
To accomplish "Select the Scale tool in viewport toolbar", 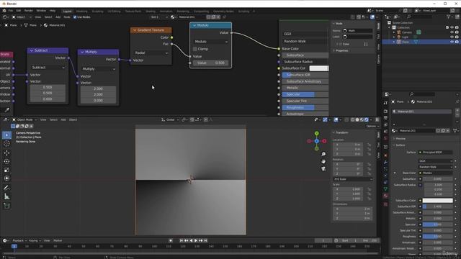I will (x=6, y=170).
